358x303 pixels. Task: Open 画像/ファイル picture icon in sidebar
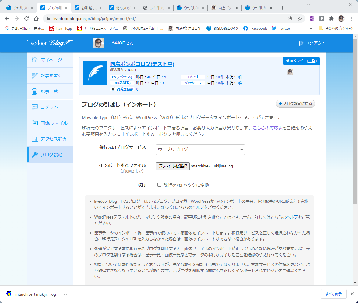pos(34,123)
